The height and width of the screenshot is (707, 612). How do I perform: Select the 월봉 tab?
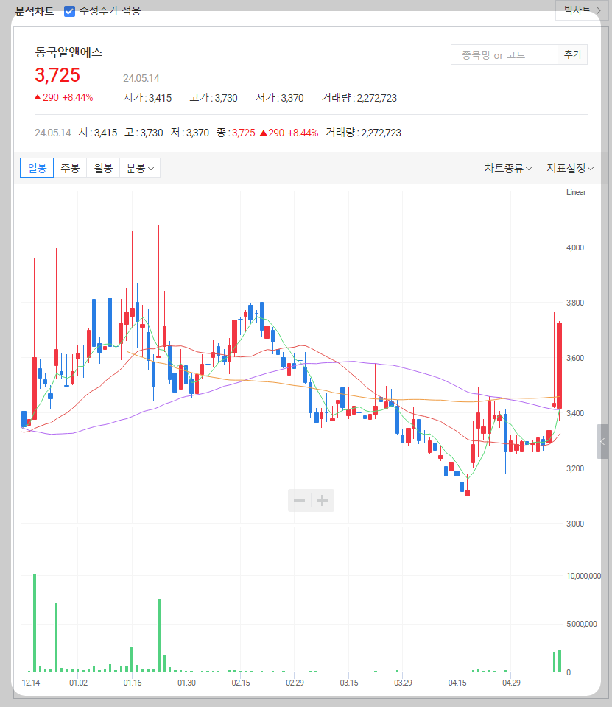point(103,168)
